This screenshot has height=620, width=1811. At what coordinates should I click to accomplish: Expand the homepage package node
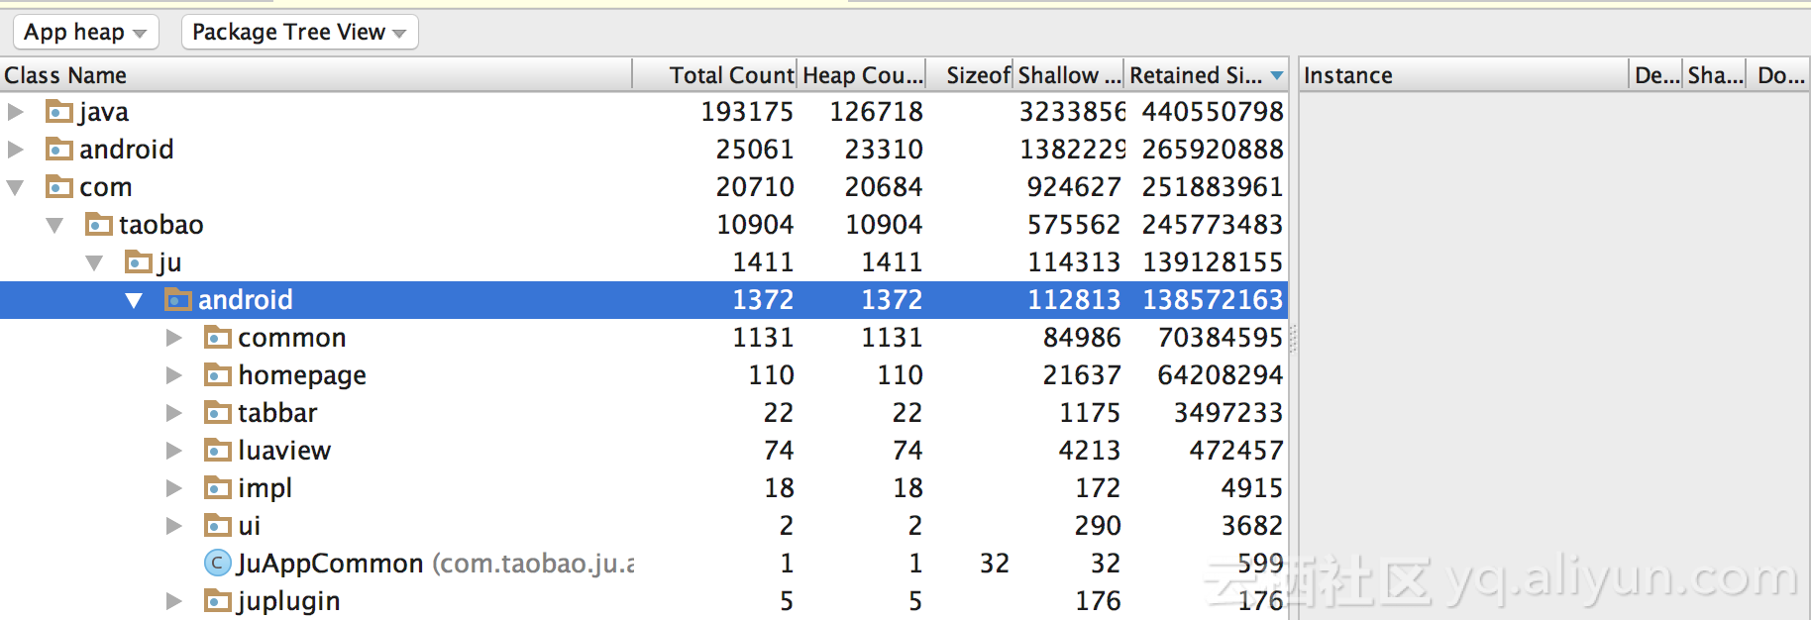tap(173, 375)
